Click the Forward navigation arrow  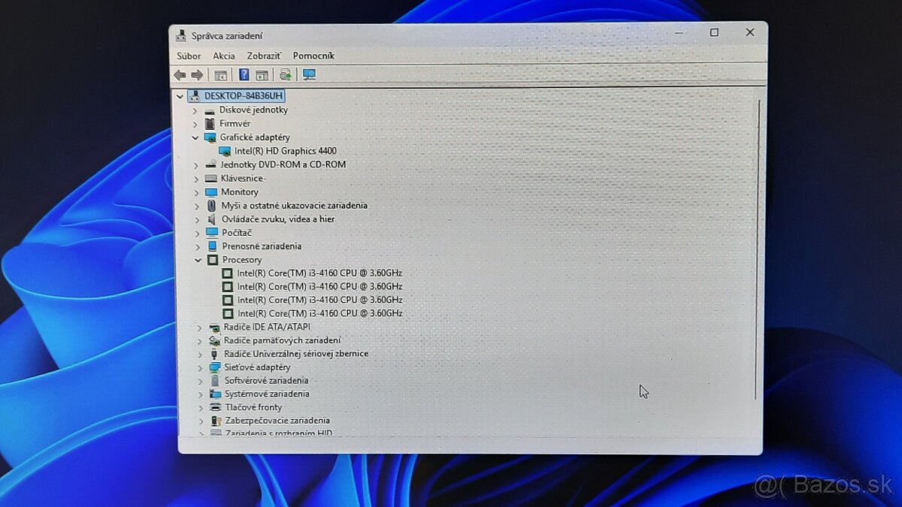[x=196, y=74]
